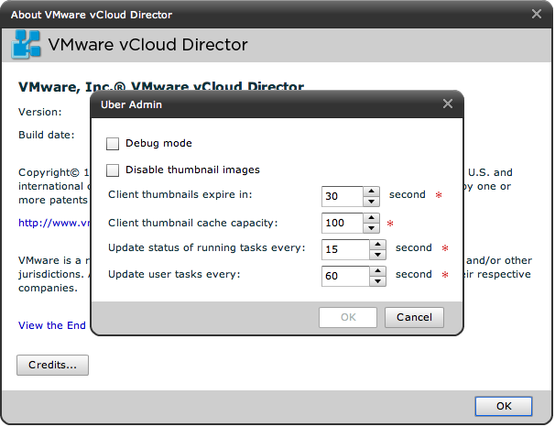Click Update status of running tasks label

[207, 247]
